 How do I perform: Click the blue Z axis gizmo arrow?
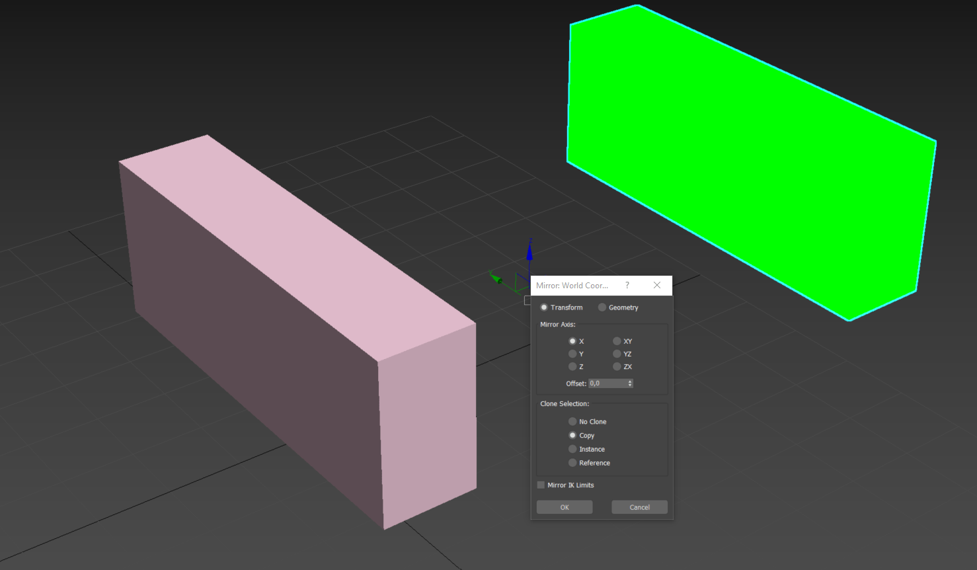point(529,252)
